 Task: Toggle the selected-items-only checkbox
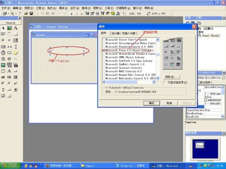point(165,82)
